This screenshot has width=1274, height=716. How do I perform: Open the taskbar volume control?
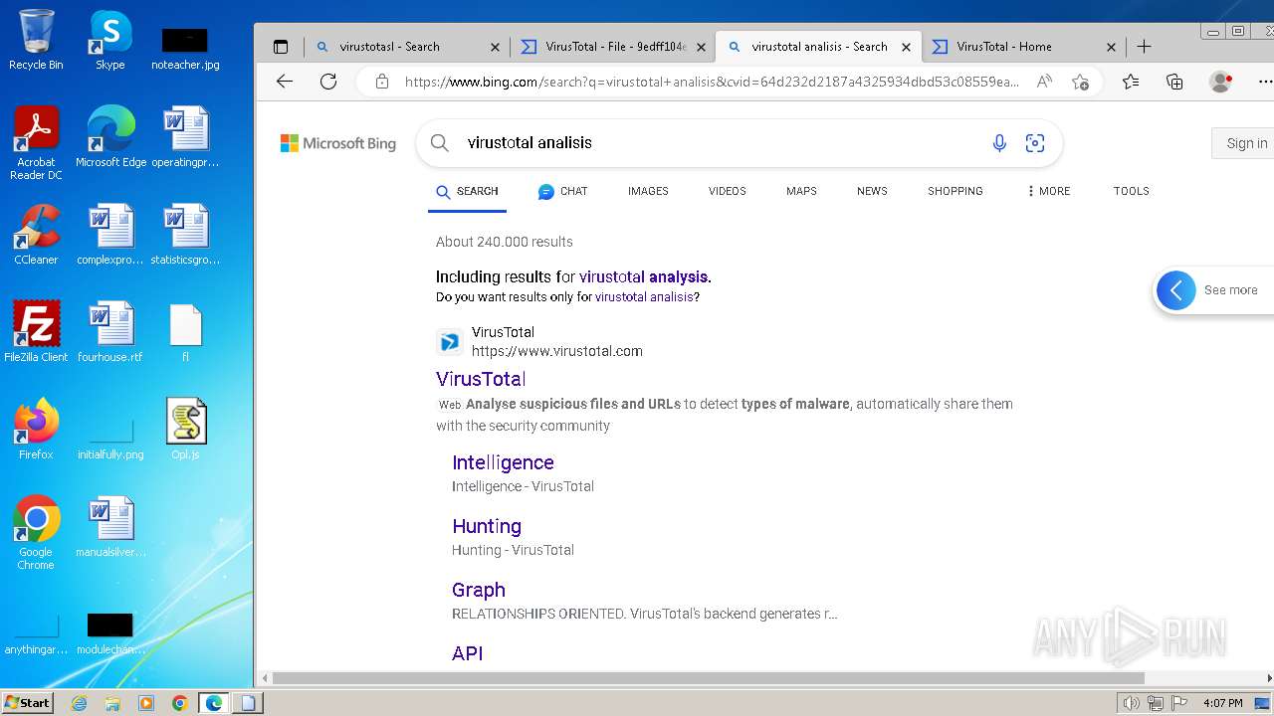(1131, 703)
